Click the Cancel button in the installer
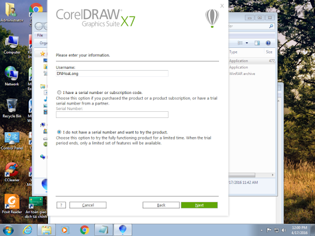 tap(88, 205)
